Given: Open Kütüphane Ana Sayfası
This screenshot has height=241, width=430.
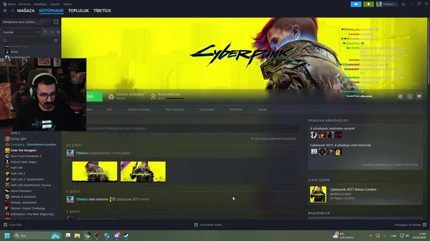Looking at the screenshot, I should pos(18,22).
